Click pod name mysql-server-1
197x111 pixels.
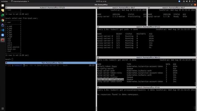click(105, 39)
